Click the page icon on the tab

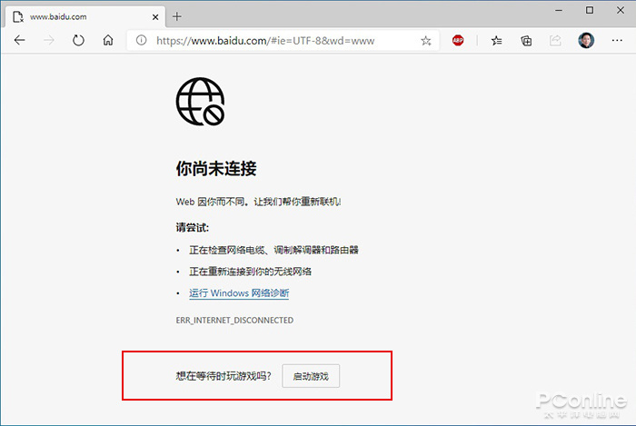18,17
